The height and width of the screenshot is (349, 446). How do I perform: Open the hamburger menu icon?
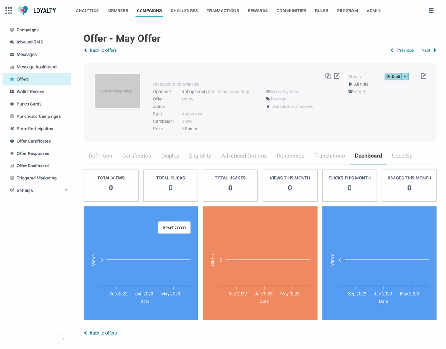point(431,10)
